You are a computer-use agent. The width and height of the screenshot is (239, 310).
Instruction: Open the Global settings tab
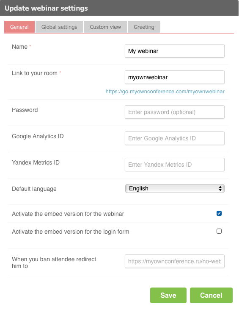59,27
